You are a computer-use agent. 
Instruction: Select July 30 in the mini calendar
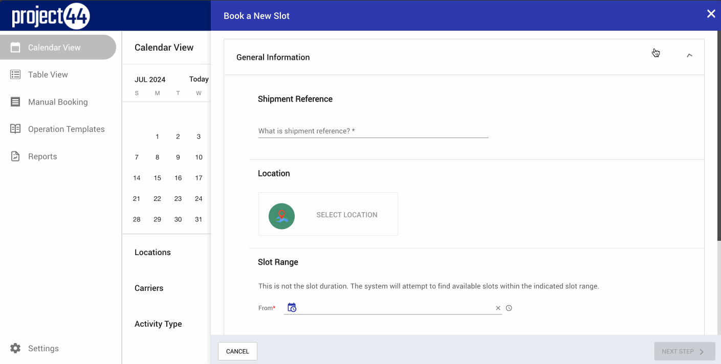point(178,219)
